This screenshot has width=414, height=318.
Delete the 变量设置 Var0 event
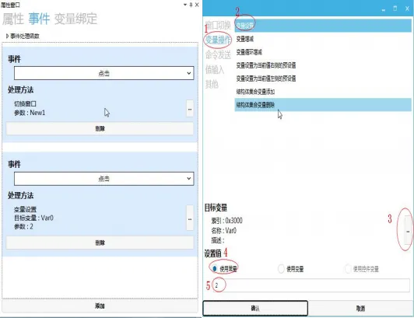pos(100,243)
